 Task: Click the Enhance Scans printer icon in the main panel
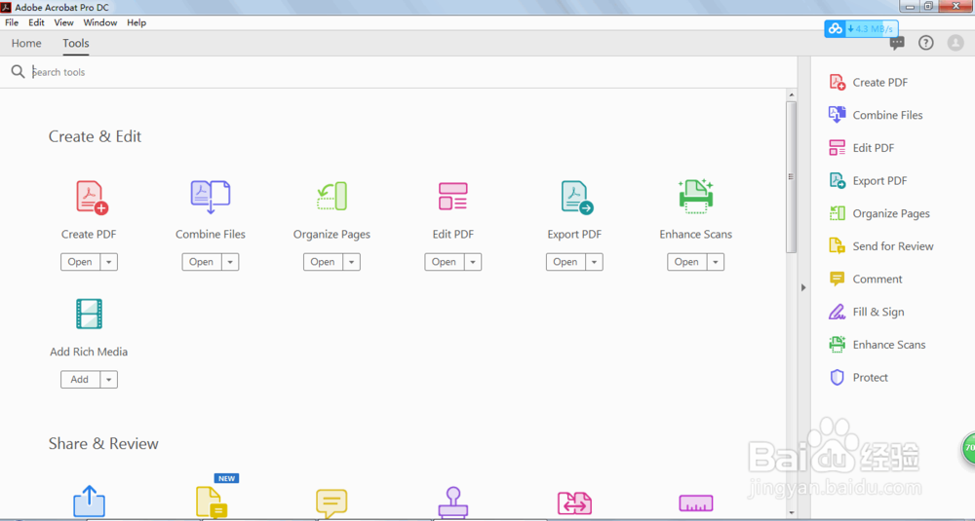pyautogui.click(x=696, y=197)
